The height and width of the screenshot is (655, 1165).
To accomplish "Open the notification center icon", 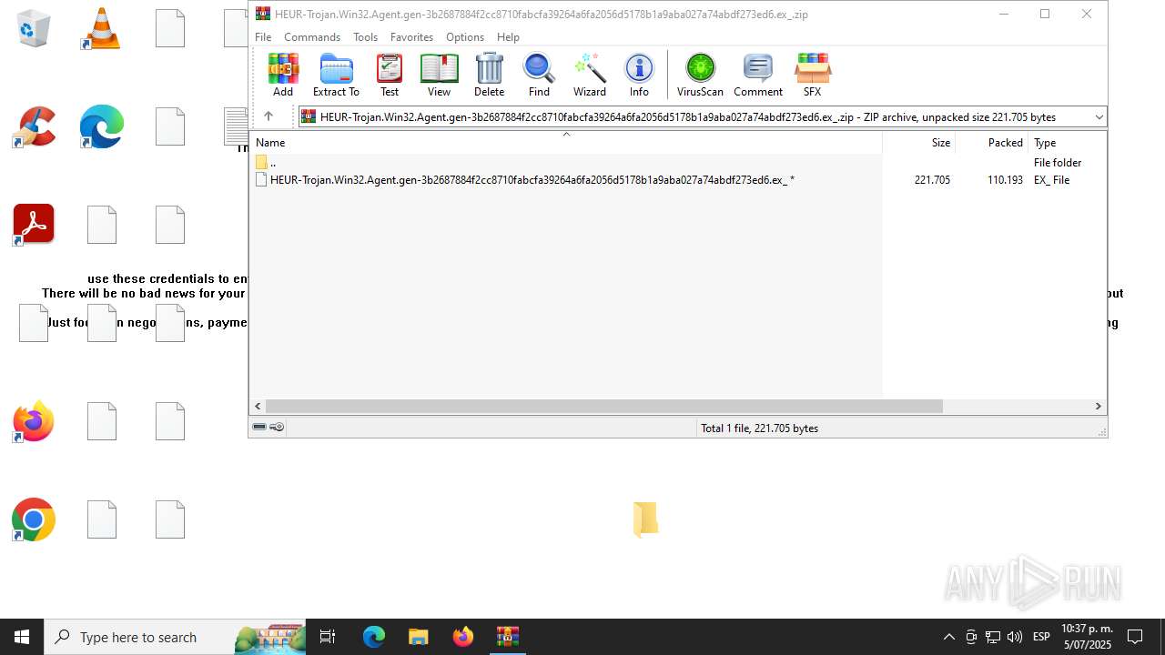I will [x=1135, y=637].
